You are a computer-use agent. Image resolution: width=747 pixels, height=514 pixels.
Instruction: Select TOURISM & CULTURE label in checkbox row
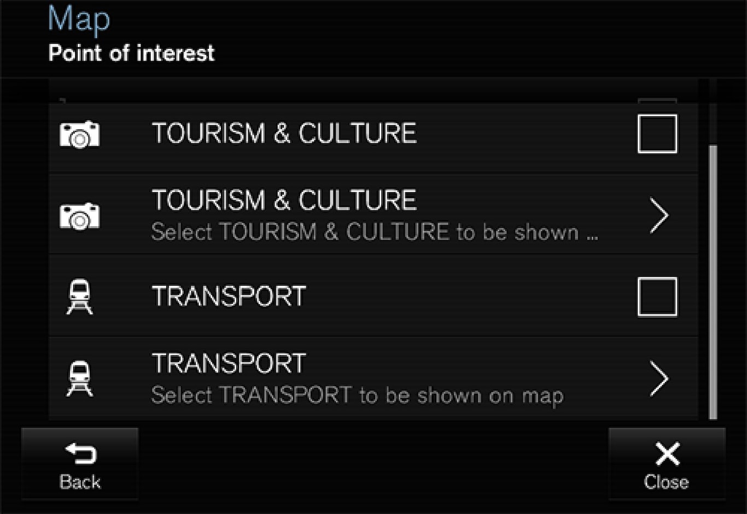284,134
